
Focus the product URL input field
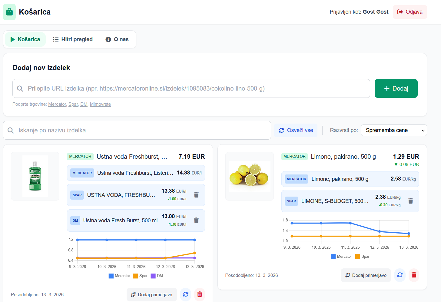pos(191,88)
